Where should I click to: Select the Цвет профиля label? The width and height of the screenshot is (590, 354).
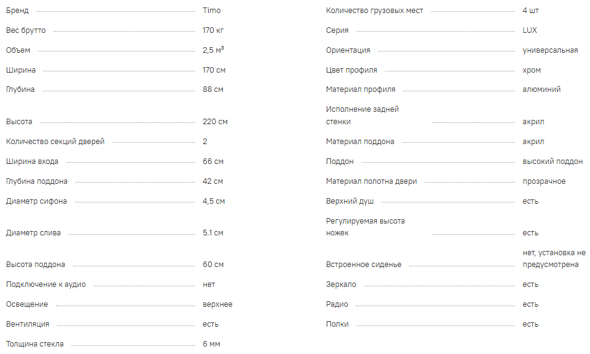pos(352,70)
